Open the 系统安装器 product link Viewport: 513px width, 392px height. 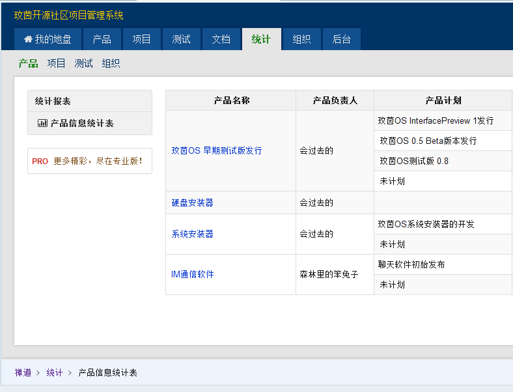[192, 234]
